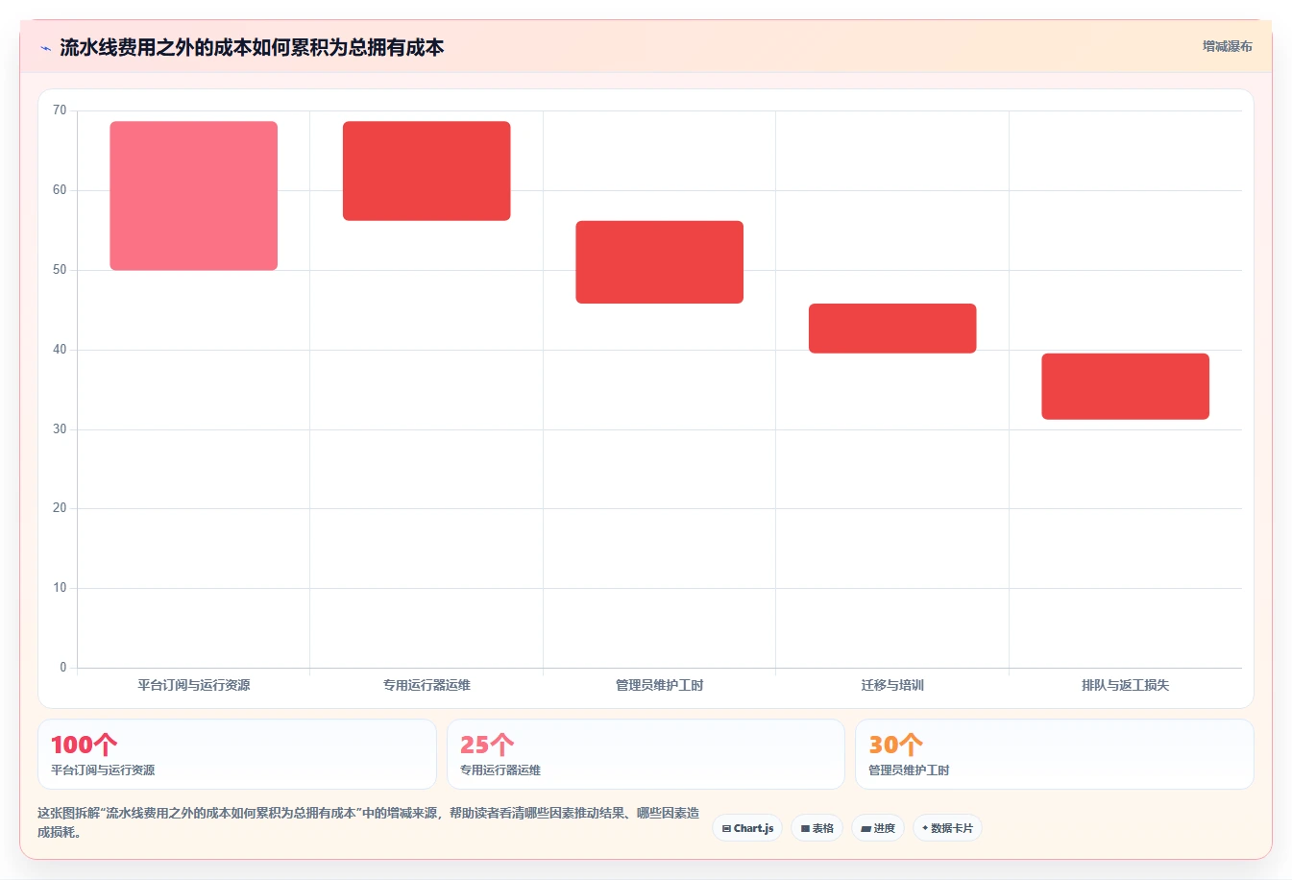Click the red 迁移与培训 bar
This screenshot has width=1292, height=880.
coord(892,329)
